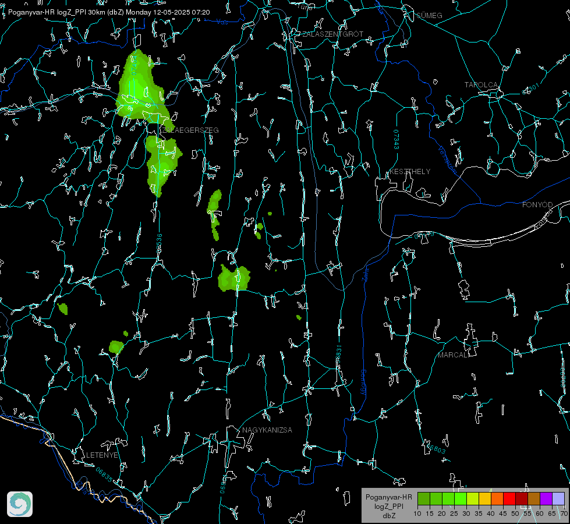Select the 65-70 dBZ lavender swatch
Screen dimensions: 570x524
tap(558, 498)
